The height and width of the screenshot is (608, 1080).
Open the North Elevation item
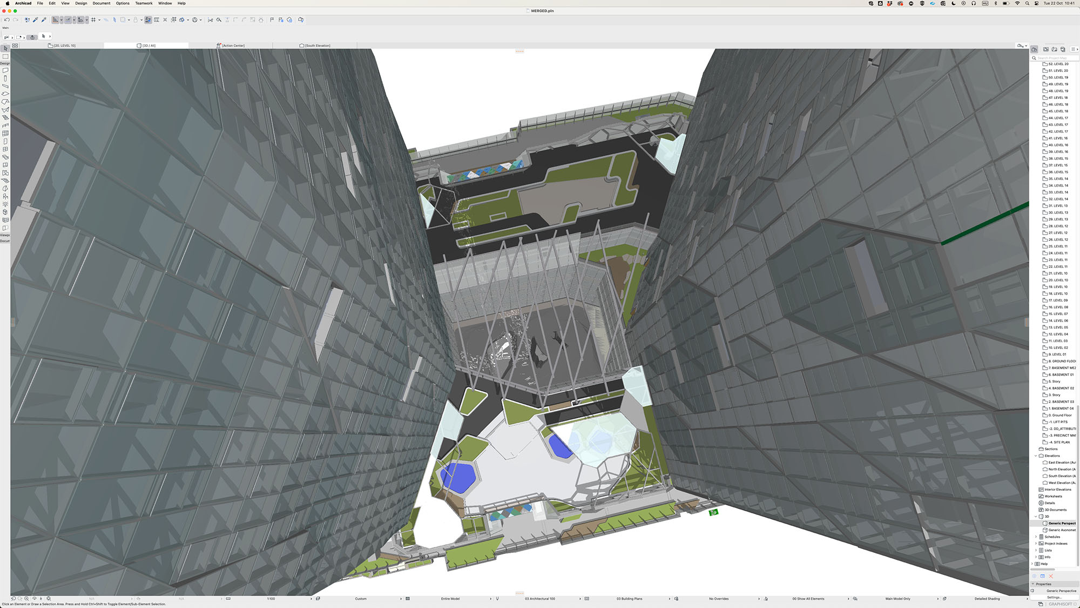tap(1059, 469)
